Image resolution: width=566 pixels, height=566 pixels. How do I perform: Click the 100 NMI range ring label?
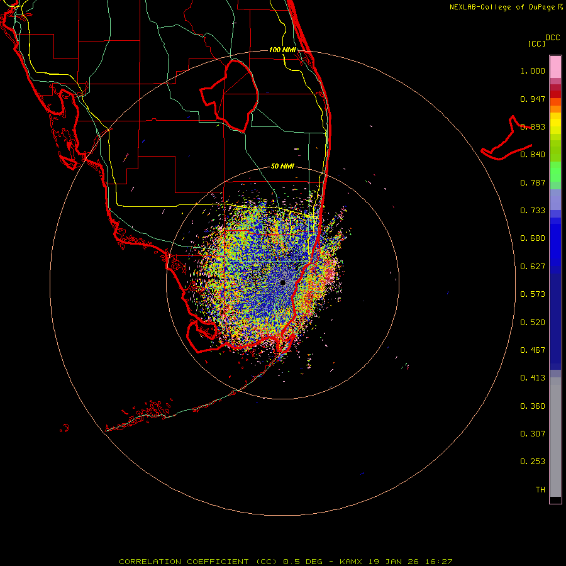click(282, 50)
